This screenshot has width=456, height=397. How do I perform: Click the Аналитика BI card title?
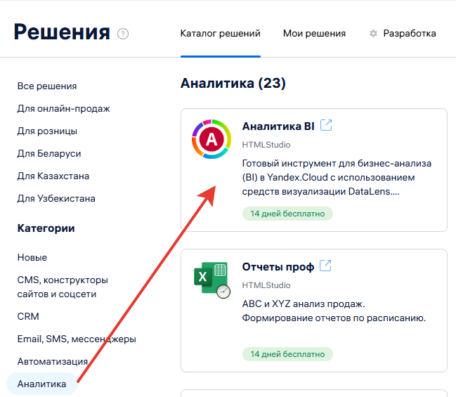point(278,126)
